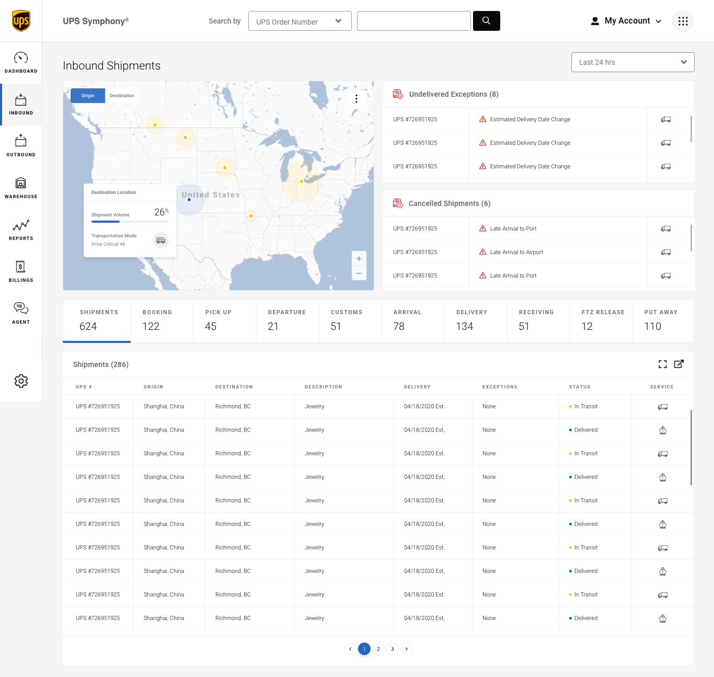The width and height of the screenshot is (714, 677).
Task: Expand the shipments table to fullscreen
Action: tap(663, 364)
